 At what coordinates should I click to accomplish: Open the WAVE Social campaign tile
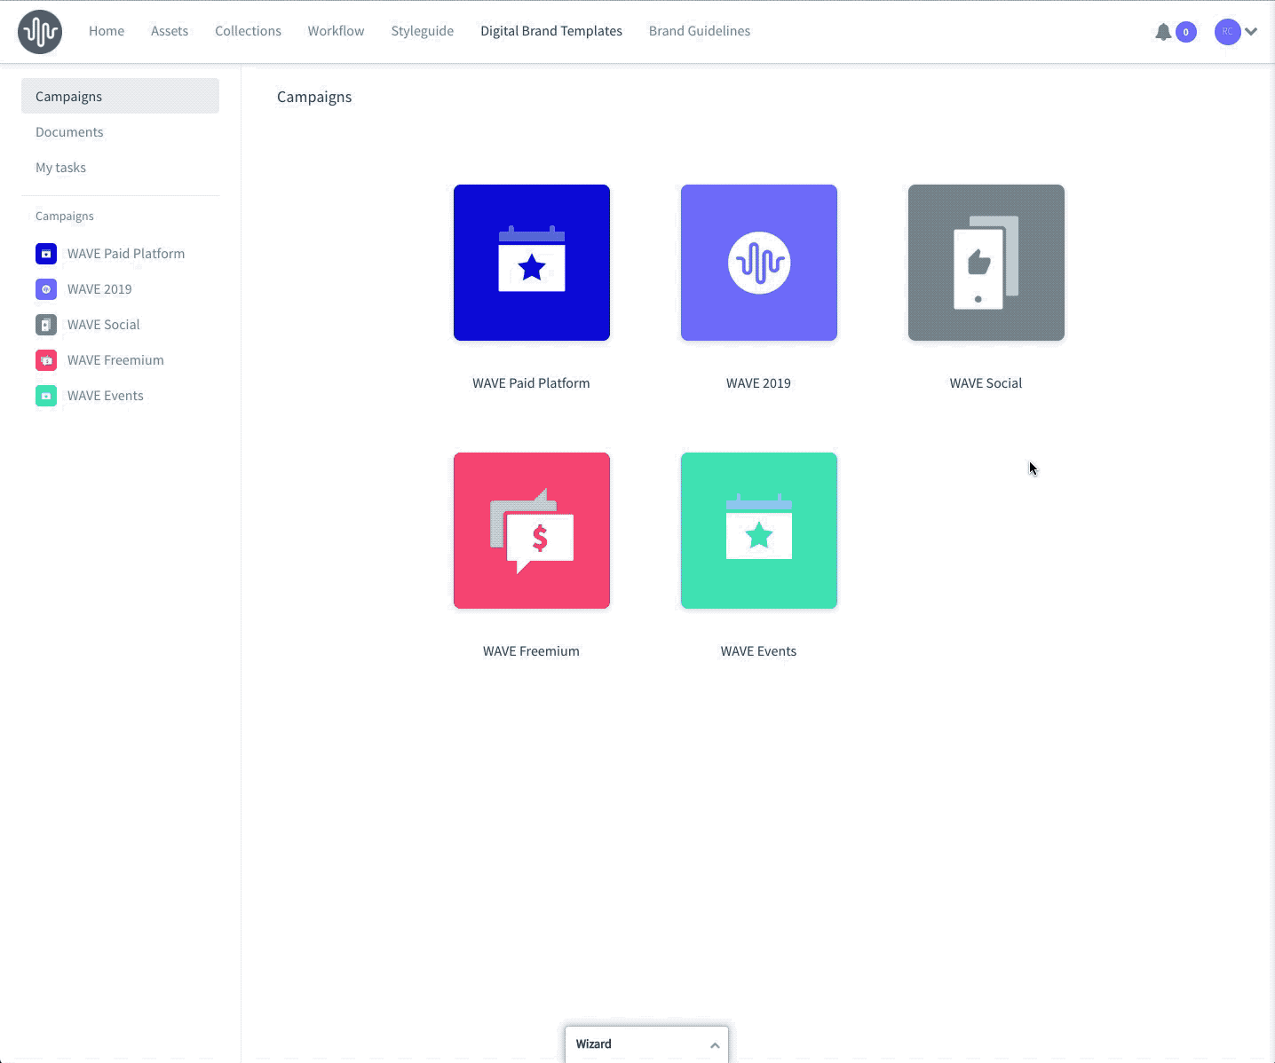point(986,263)
